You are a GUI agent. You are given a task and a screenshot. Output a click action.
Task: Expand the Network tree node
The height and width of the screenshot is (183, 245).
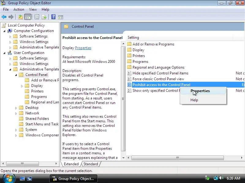16,113
